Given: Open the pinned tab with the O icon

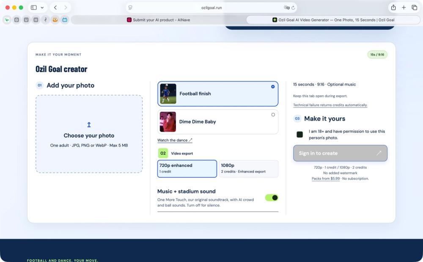Looking at the screenshot, I should (x=17, y=20).
